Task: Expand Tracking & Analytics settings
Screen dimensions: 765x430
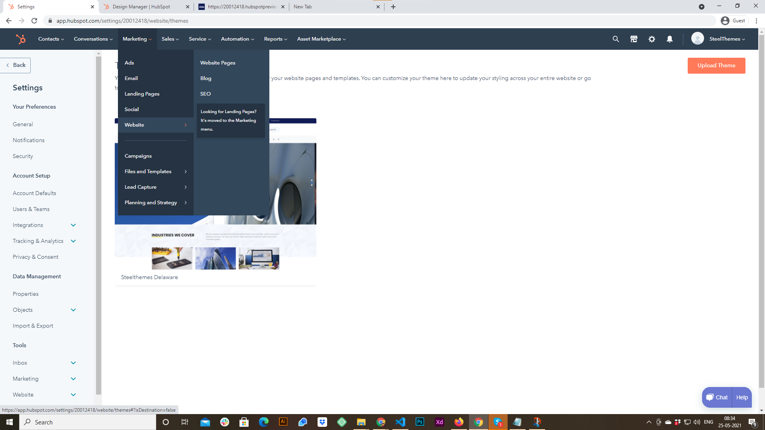Action: coord(73,241)
